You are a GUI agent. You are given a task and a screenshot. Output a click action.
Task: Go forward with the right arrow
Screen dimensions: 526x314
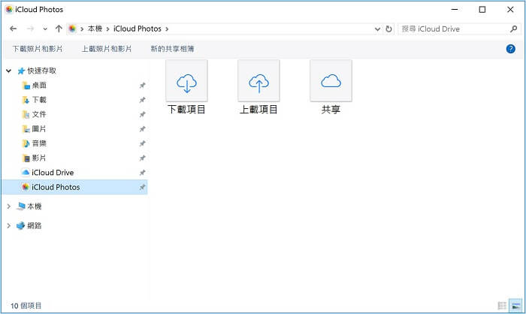30,29
